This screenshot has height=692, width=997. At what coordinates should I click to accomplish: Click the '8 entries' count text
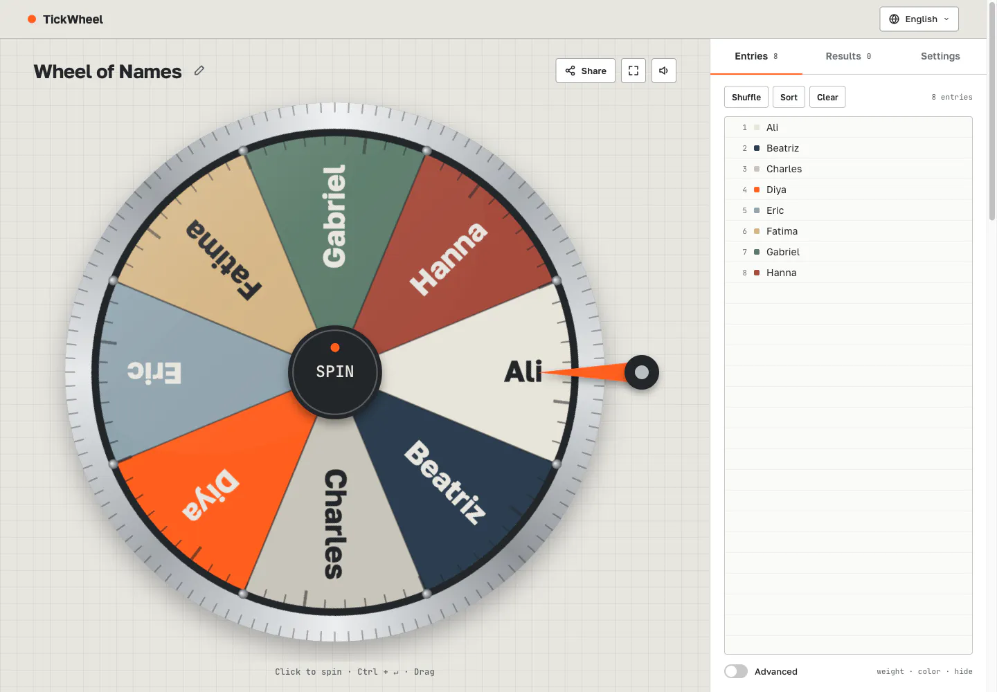coord(952,97)
